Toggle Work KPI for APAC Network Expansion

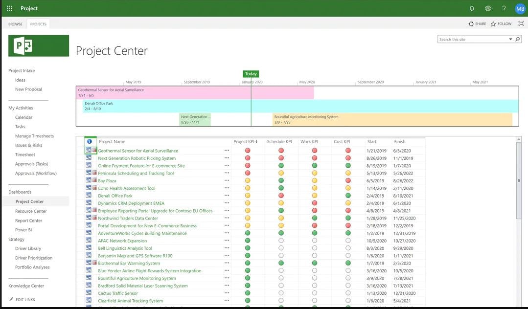314,240
